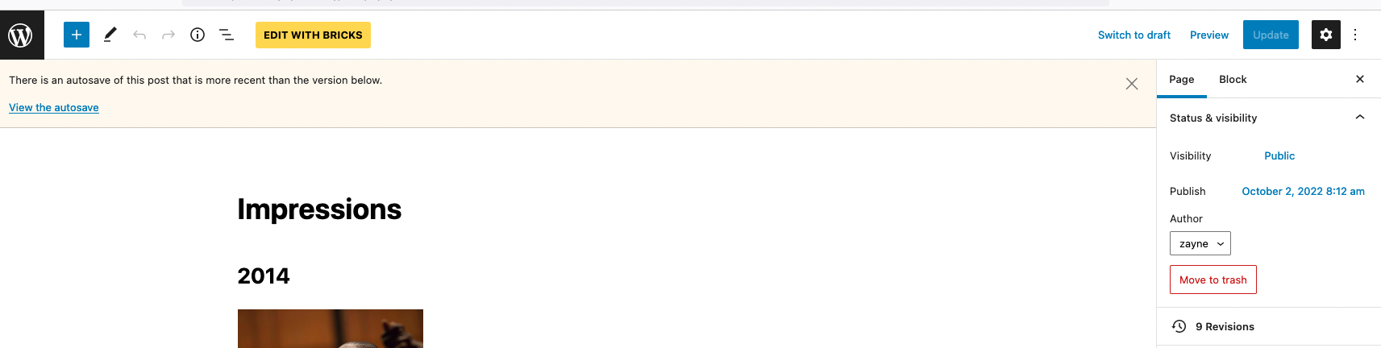Open the block inserter plus button
The image size is (1381, 348).
click(77, 35)
